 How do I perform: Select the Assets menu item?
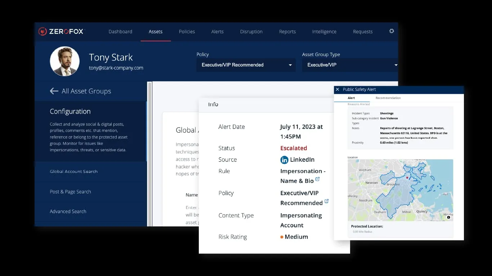click(156, 32)
